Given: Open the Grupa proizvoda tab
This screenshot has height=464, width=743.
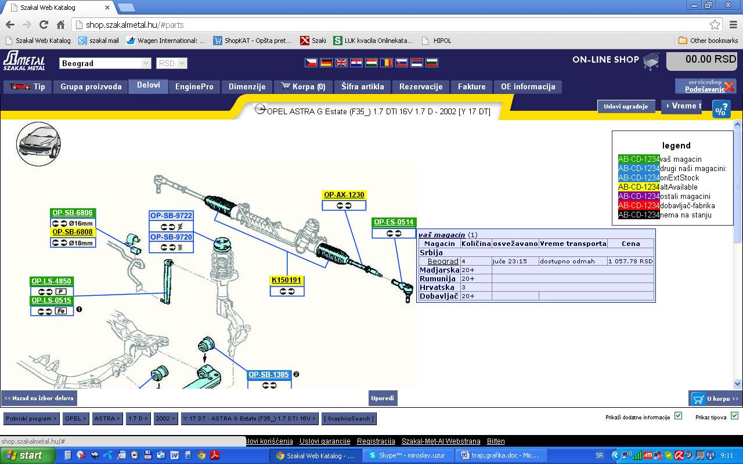Looking at the screenshot, I should [91, 87].
